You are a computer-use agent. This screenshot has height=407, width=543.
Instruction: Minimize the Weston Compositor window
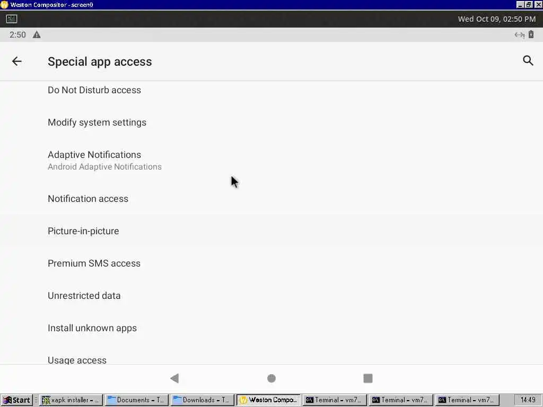(x=520, y=4)
